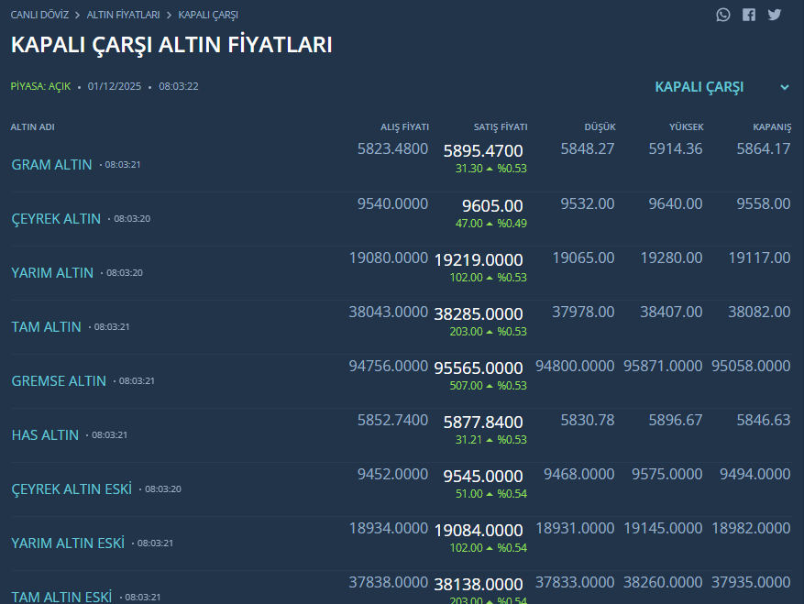Click the KAPALI ÇARŞI breadcrumb item

208,15
